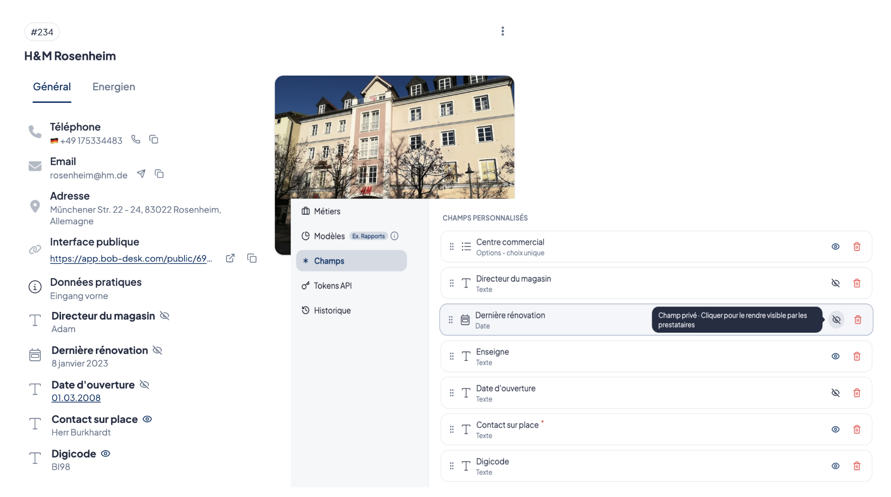The height and width of the screenshot is (497, 891).
Task: Click the value Eingang vorne
Action: [x=79, y=296]
